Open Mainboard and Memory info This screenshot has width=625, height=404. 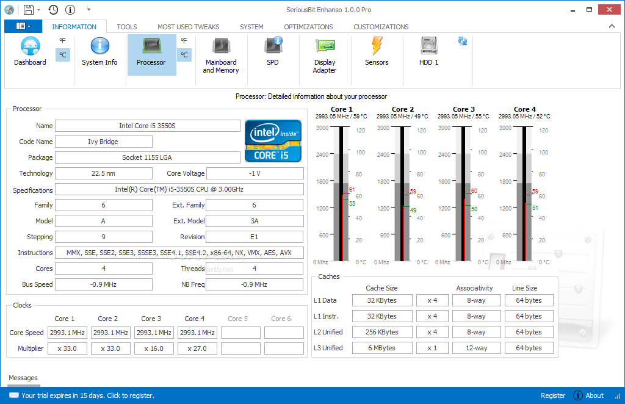pyautogui.click(x=221, y=56)
